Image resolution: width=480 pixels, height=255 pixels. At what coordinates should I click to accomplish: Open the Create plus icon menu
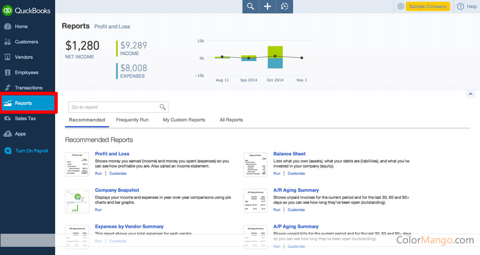click(x=267, y=6)
